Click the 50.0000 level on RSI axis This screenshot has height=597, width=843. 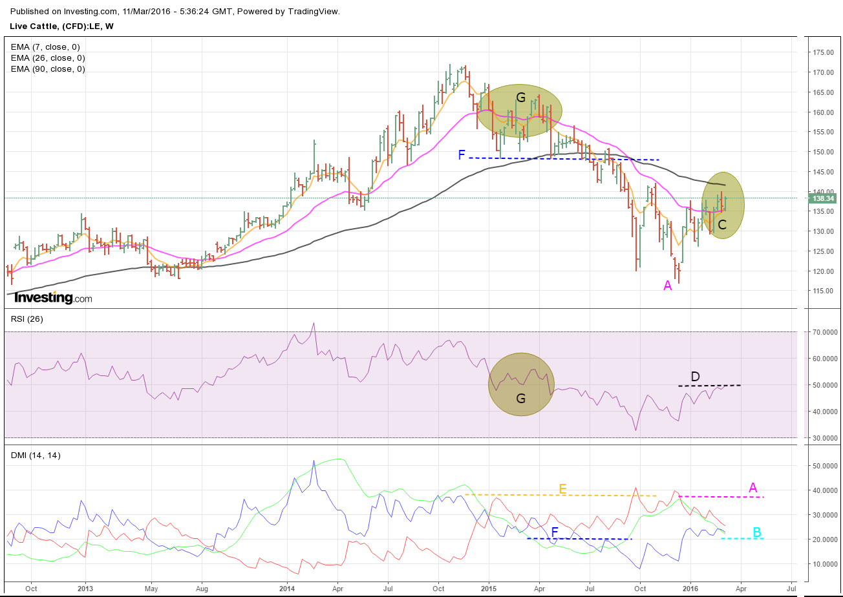826,385
